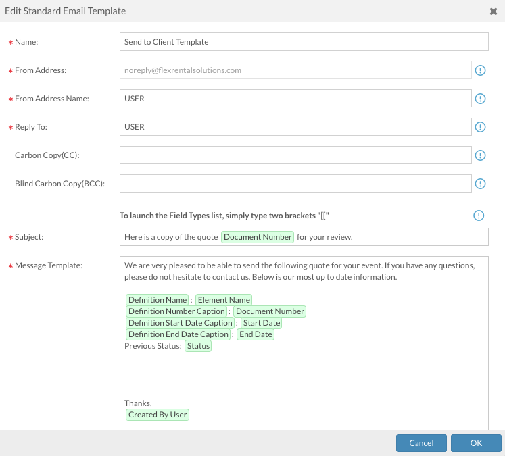Click info icon next to Field Types hint

click(478, 216)
